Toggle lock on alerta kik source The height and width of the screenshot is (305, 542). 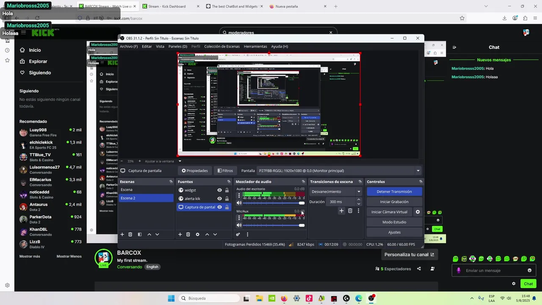227,199
